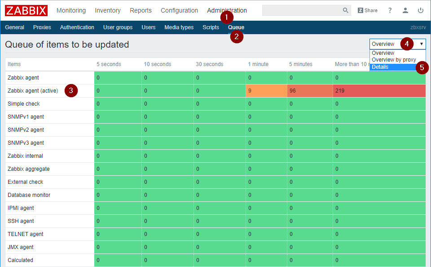Open the Inventory menu
Image resolution: width=431 pixels, height=267 pixels.
click(x=108, y=10)
